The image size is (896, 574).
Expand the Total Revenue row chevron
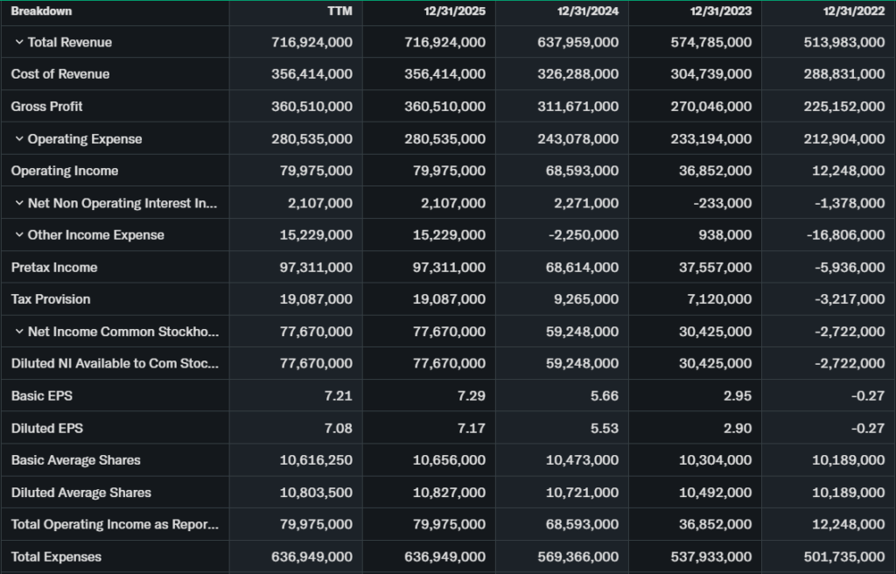click(x=19, y=42)
